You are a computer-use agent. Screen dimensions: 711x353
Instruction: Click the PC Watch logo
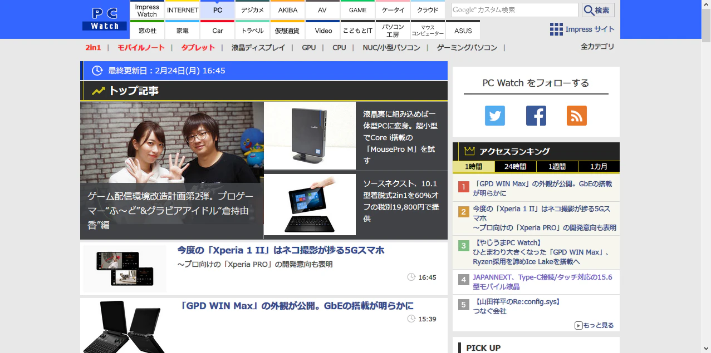click(x=105, y=19)
